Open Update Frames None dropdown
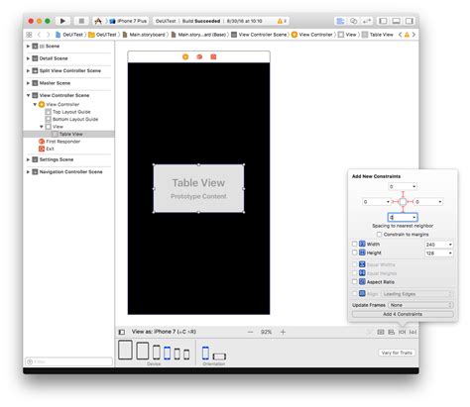The width and height of the screenshot is (470, 407). click(x=420, y=305)
